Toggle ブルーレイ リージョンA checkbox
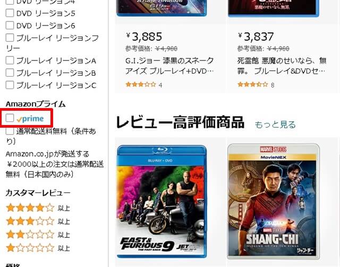 coord(10,60)
